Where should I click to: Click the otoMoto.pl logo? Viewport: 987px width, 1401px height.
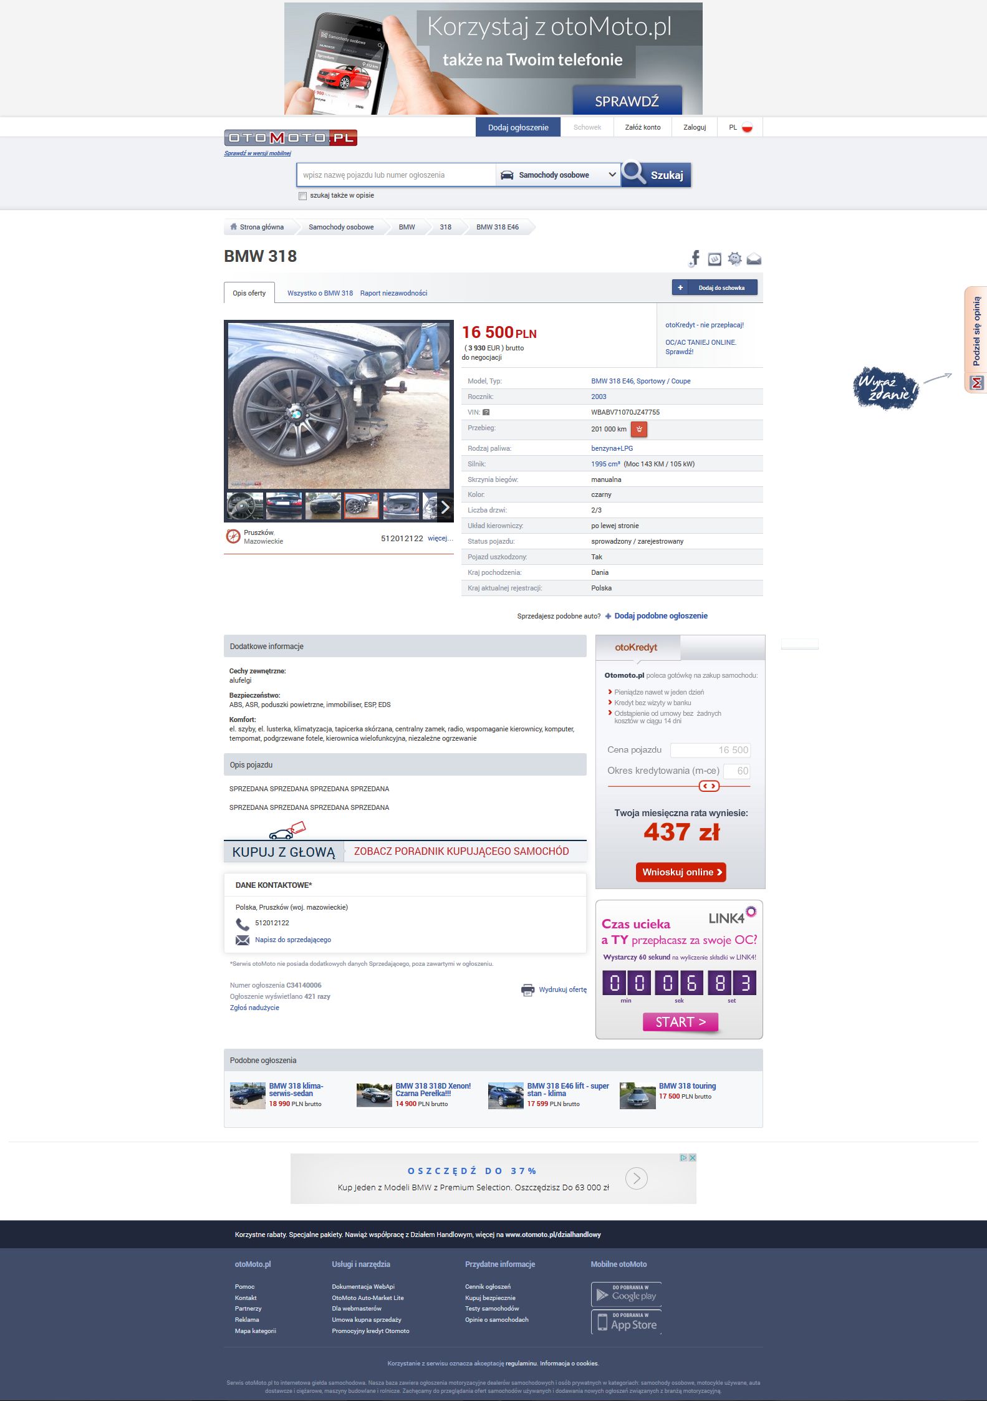(x=291, y=138)
